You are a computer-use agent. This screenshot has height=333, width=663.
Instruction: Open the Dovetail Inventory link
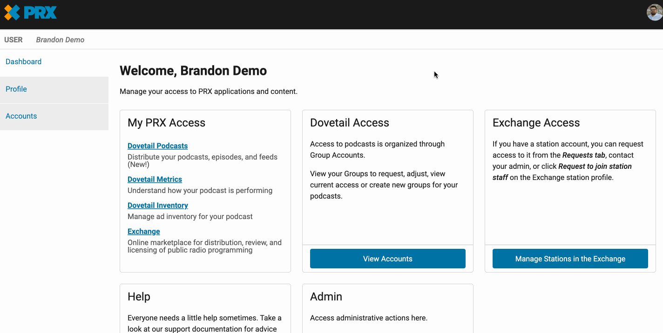pos(158,206)
